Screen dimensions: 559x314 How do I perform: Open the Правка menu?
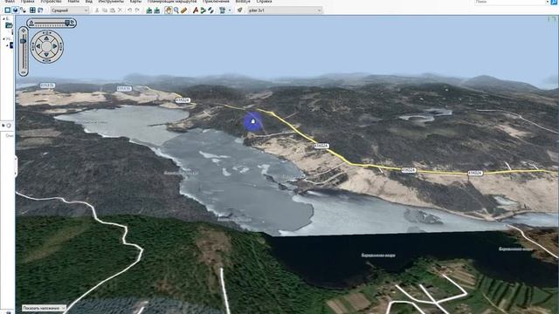[27, 2]
